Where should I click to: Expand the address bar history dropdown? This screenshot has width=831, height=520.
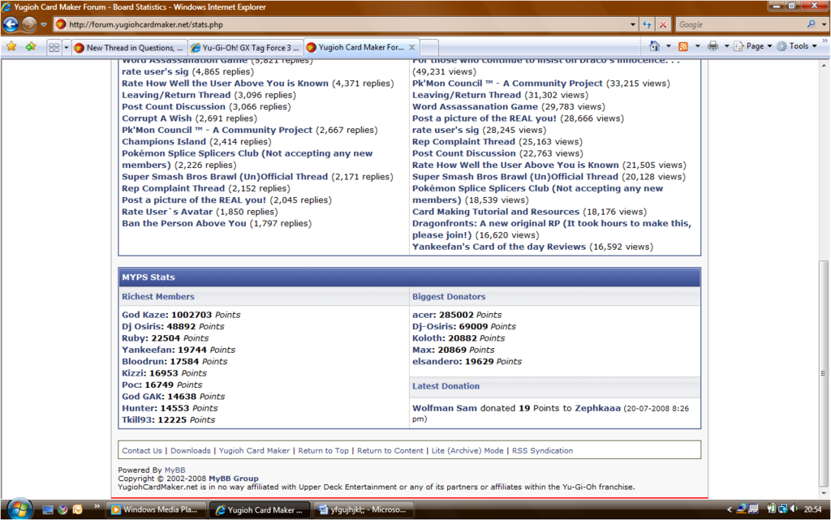[632, 25]
